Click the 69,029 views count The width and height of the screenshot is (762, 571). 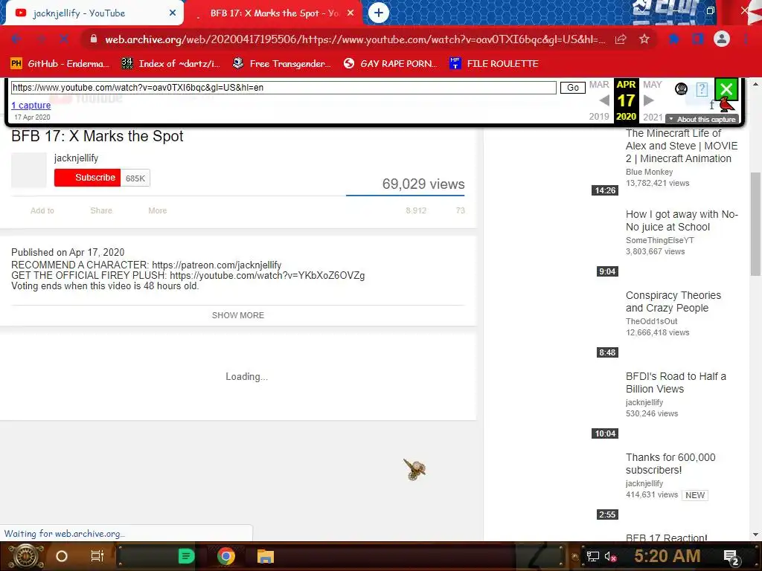pos(423,184)
